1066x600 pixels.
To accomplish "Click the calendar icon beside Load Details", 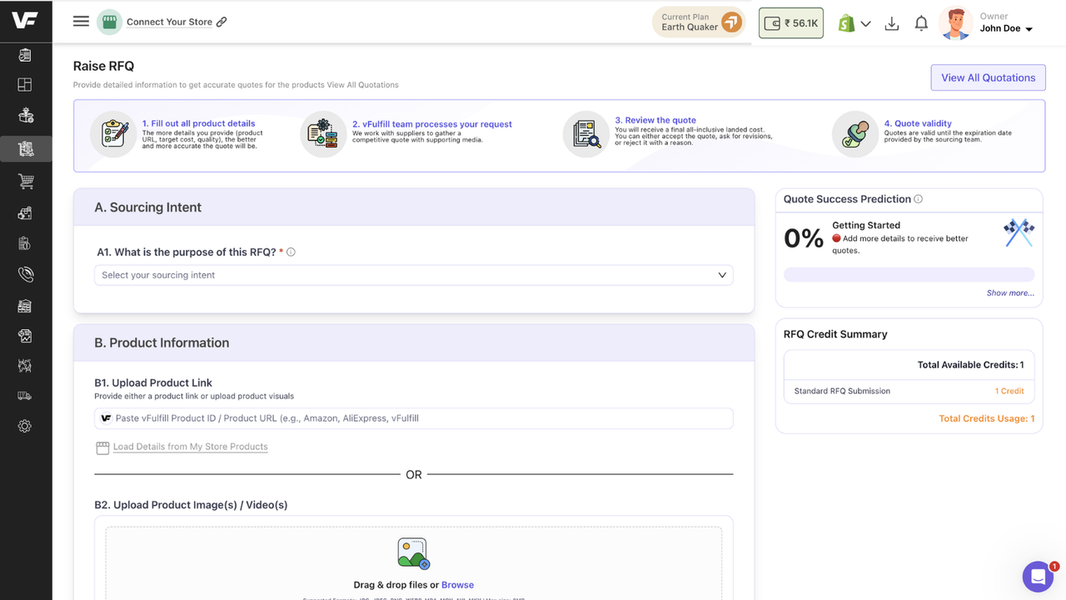I will point(102,447).
